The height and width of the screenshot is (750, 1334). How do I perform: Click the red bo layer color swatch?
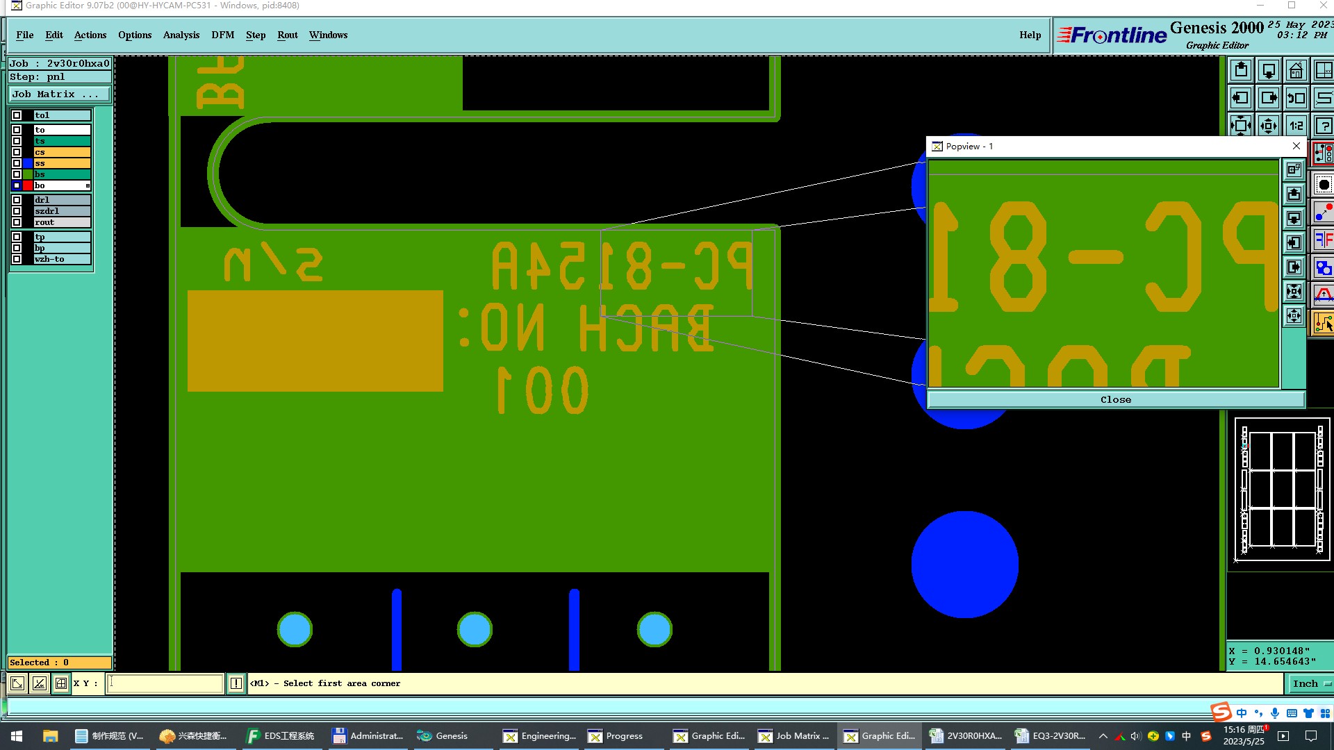click(x=28, y=185)
